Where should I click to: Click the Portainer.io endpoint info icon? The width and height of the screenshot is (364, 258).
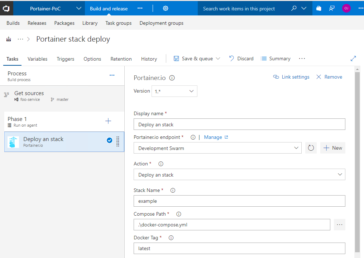click(193, 137)
